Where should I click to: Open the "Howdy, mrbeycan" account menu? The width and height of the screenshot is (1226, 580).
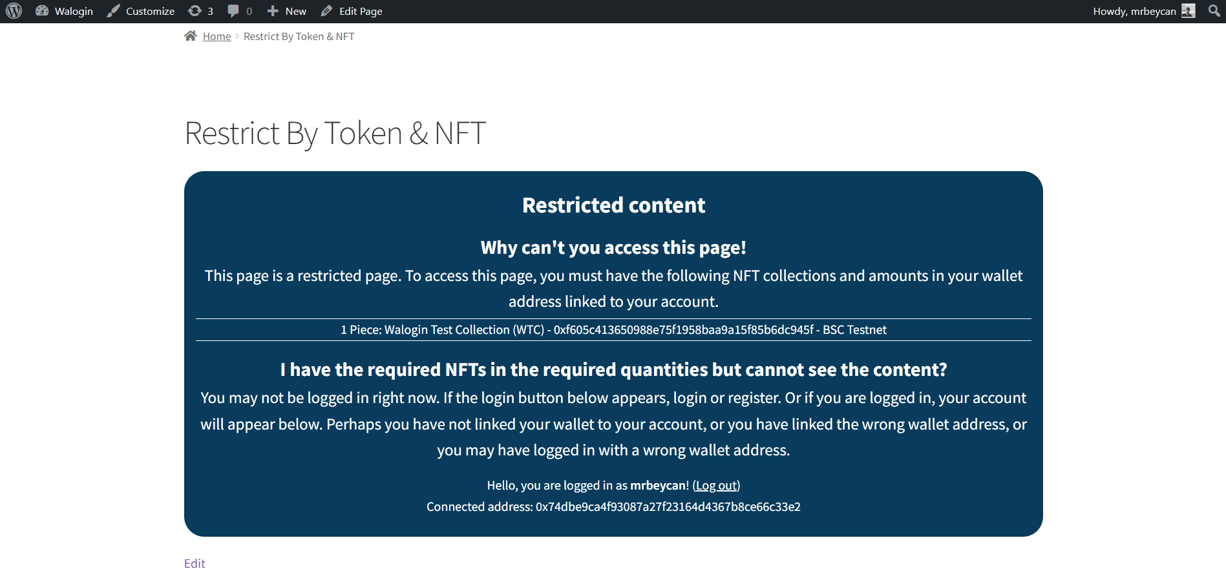tap(1134, 11)
